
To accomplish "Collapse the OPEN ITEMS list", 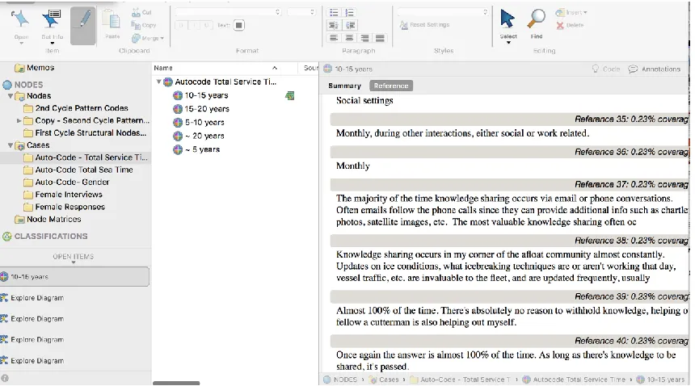I will 74,262.
